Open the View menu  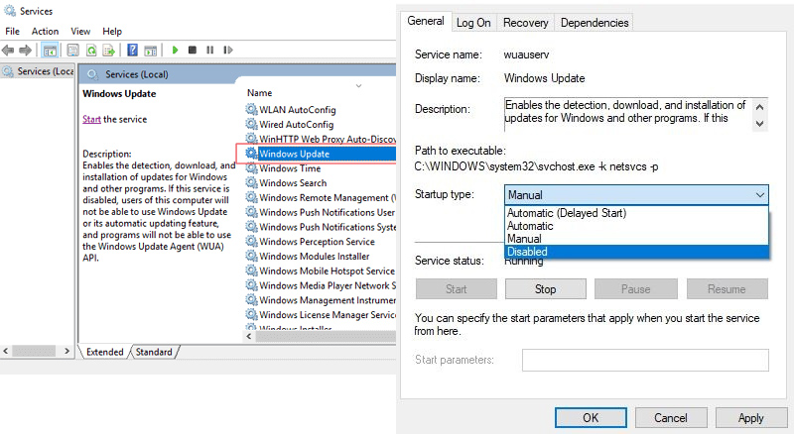80,32
